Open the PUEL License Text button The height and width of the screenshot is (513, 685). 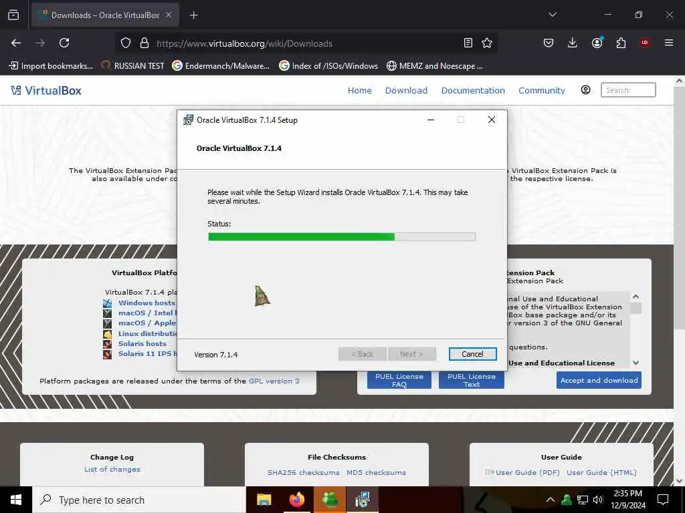click(x=472, y=380)
